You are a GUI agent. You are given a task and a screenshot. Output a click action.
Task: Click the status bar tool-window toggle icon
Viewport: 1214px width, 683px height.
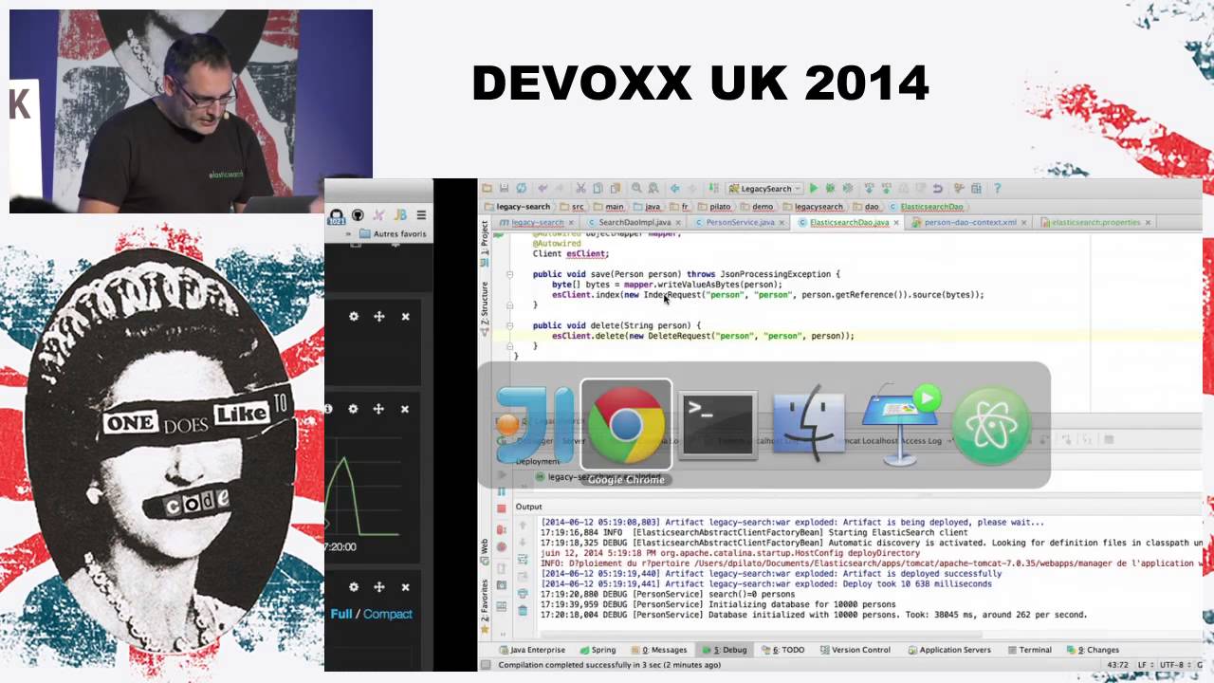486,665
